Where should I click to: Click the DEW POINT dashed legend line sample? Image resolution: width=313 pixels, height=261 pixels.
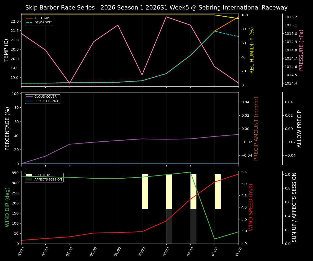coord(29,22)
